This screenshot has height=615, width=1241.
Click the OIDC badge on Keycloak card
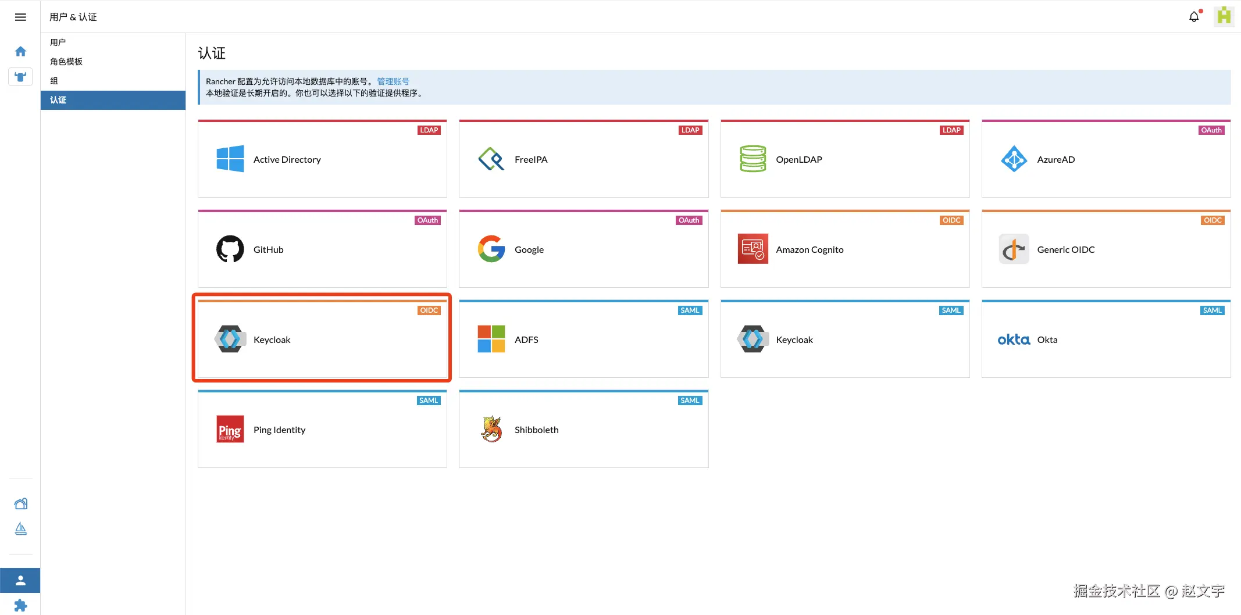click(429, 310)
